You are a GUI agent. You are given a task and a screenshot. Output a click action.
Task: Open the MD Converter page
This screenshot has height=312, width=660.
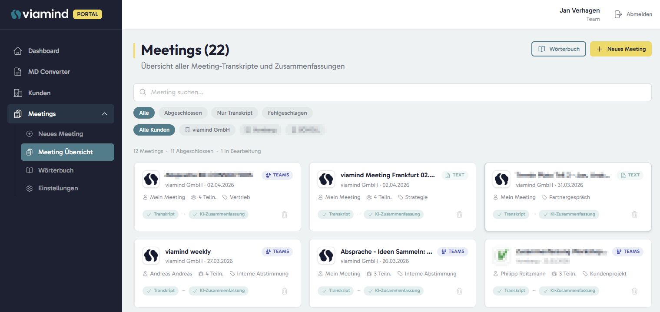tap(49, 72)
